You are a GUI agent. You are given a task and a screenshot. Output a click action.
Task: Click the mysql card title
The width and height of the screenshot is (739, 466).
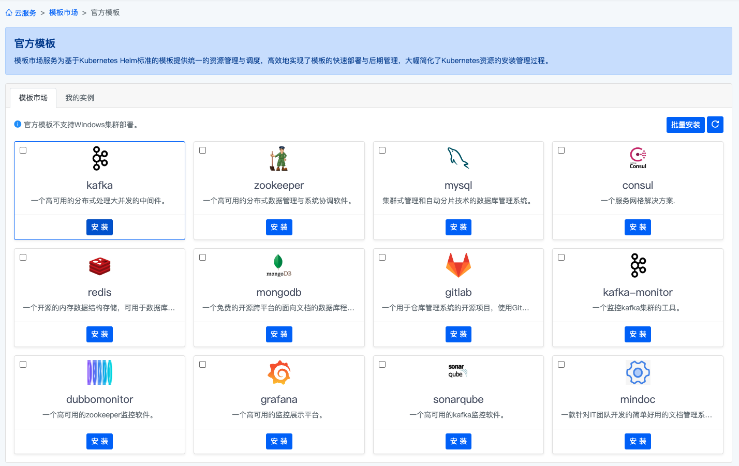click(459, 185)
